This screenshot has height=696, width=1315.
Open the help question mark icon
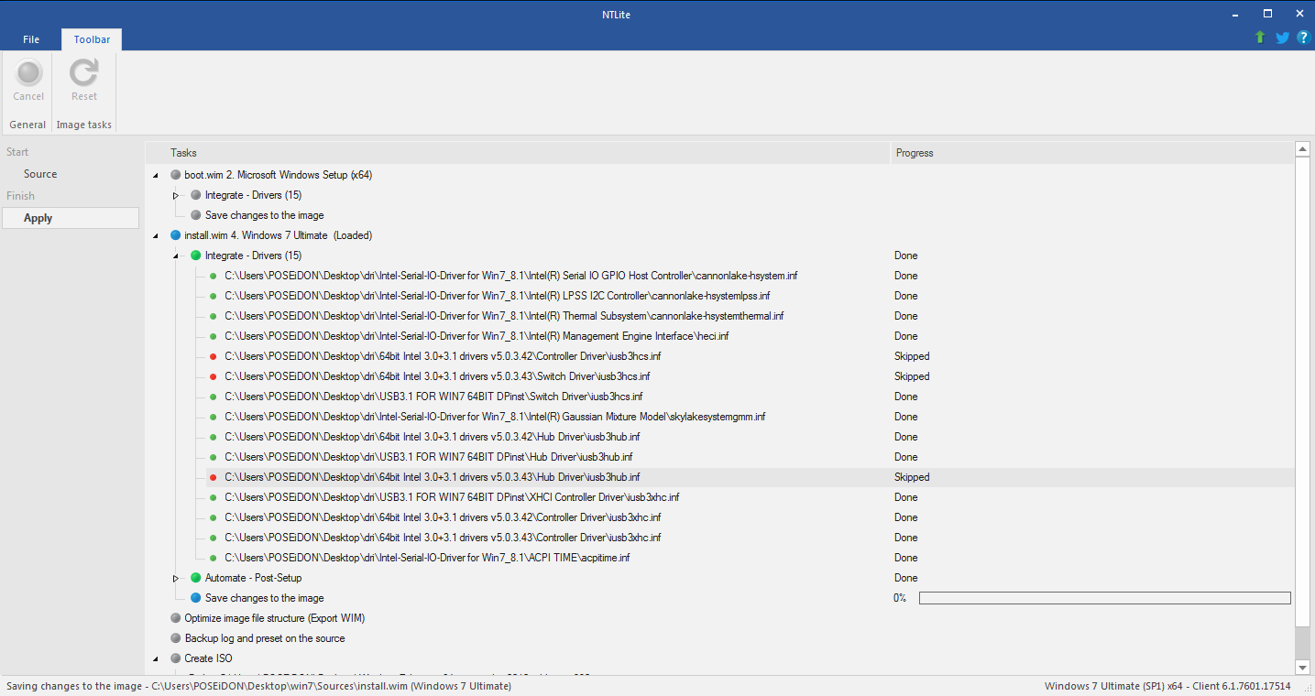1303,38
